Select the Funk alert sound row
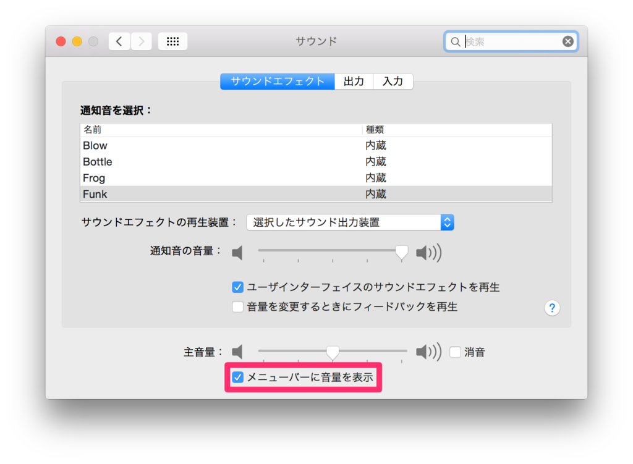Viewport: 633px width, 464px height. point(316,194)
